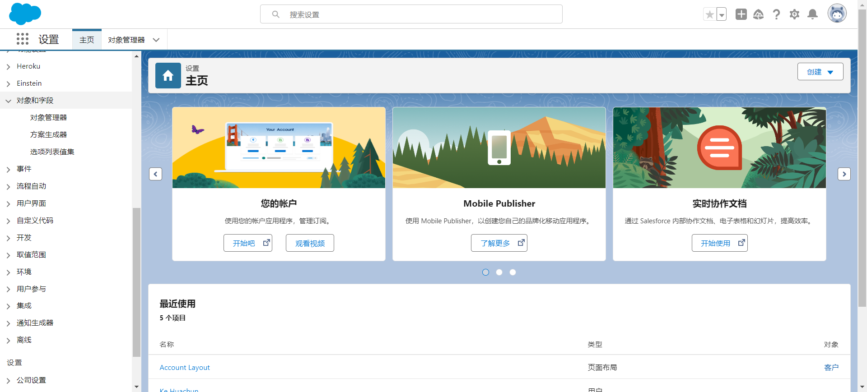Click the 开始吧 button

(248, 243)
